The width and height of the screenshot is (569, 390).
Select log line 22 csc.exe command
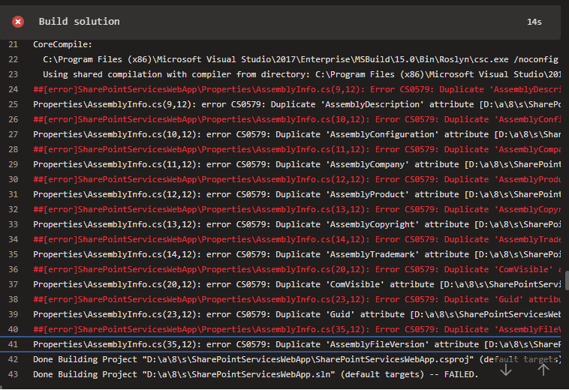point(280,59)
